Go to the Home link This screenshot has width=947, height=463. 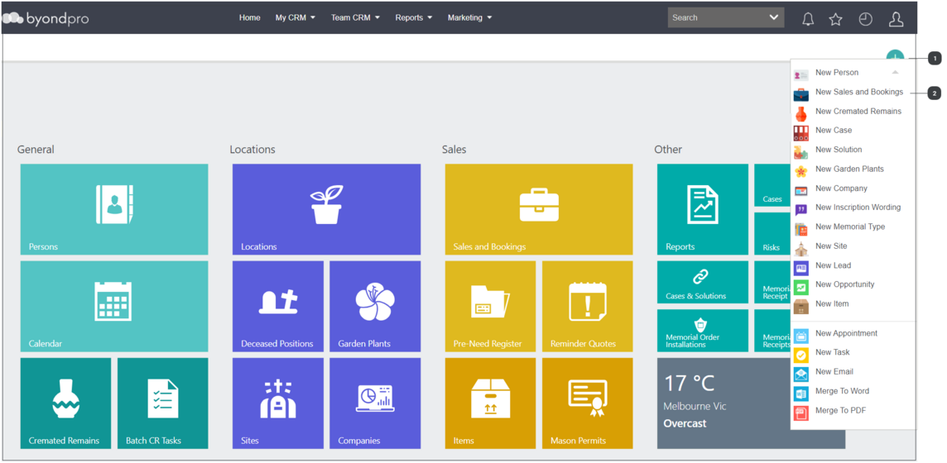point(249,17)
